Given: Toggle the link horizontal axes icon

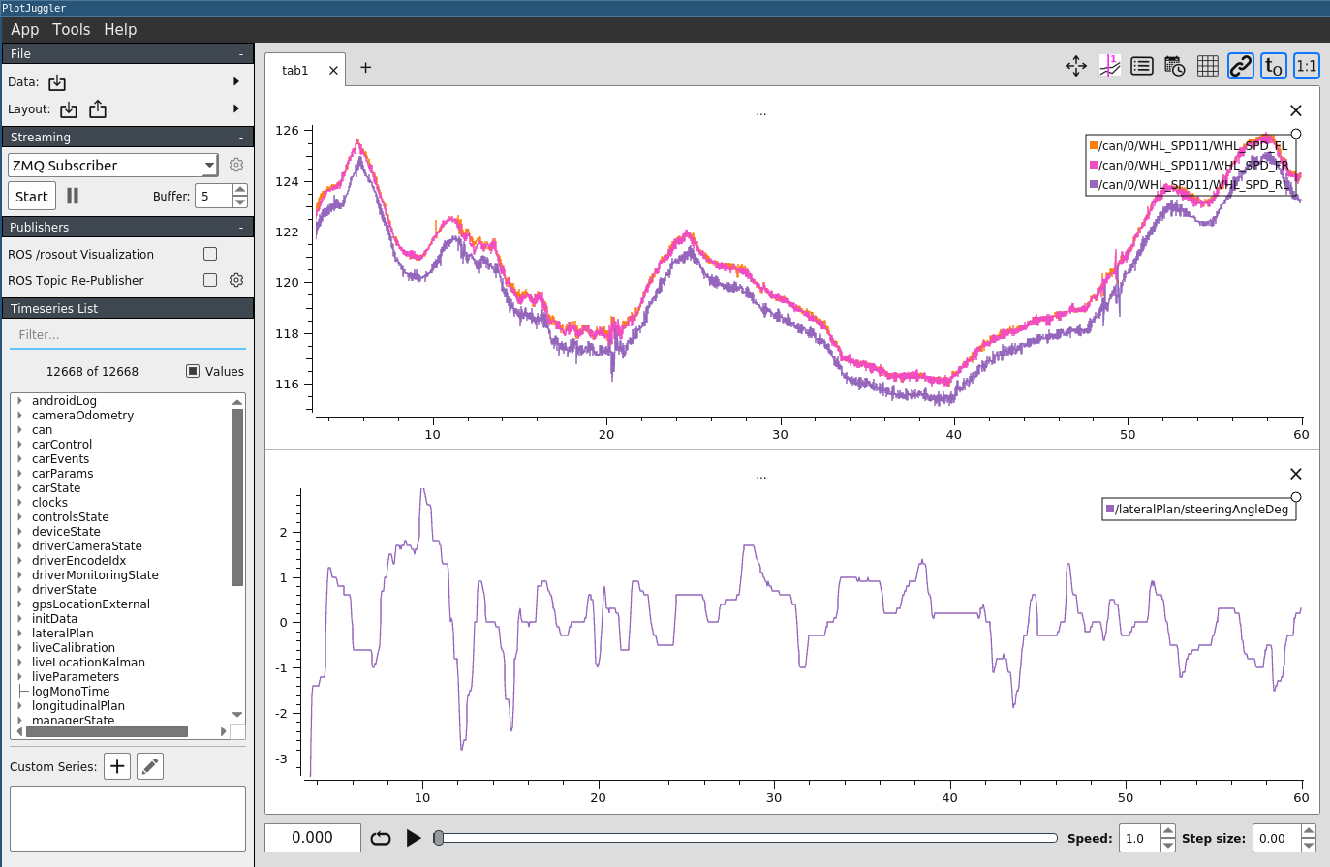Looking at the screenshot, I should [x=1241, y=66].
